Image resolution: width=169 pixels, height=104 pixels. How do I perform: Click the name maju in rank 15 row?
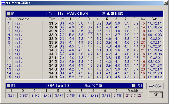[x=18, y=77]
